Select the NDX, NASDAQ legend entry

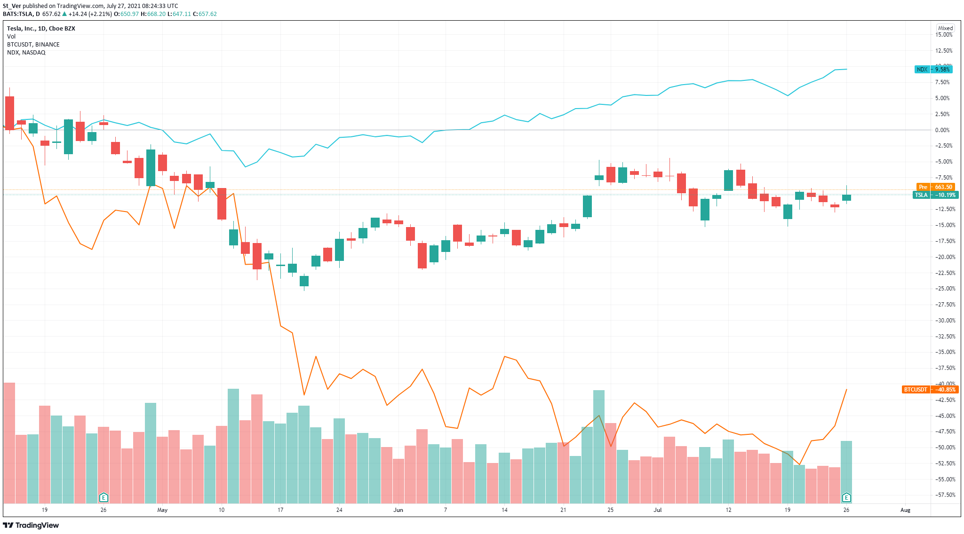[26, 53]
